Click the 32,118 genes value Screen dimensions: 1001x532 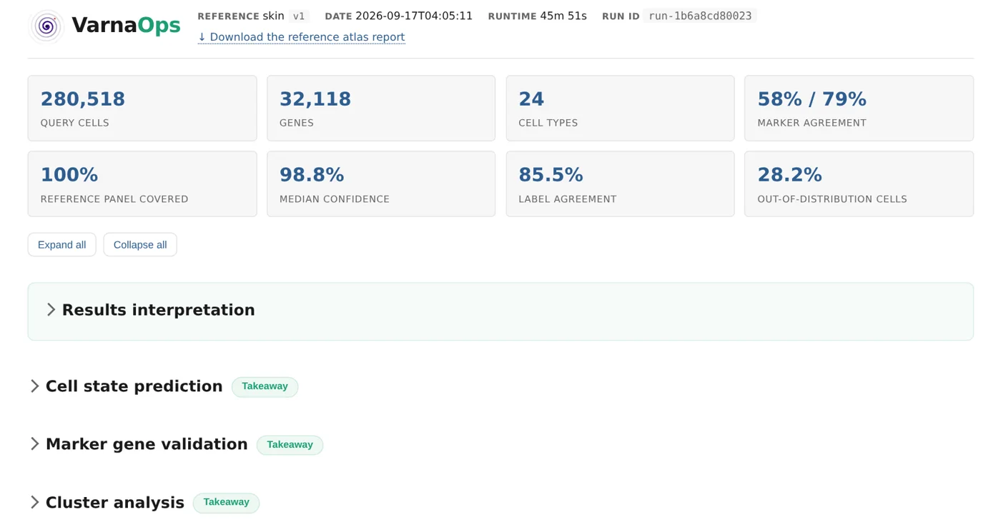[x=315, y=99]
